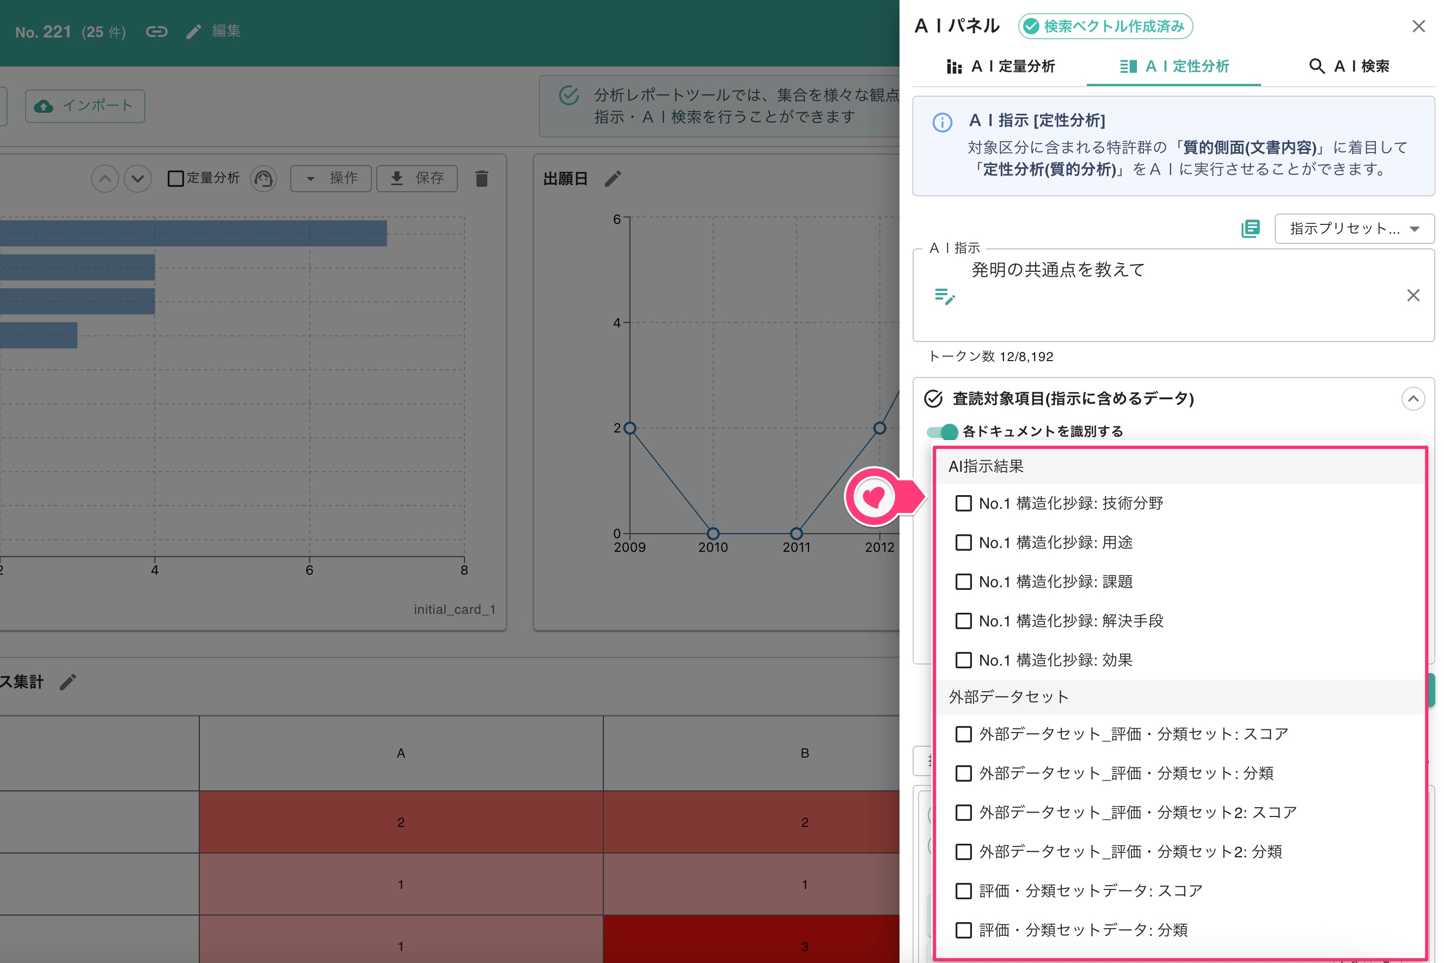
Task: Check 外部データセット_評価・分類セット: スコア
Action: tap(964, 735)
